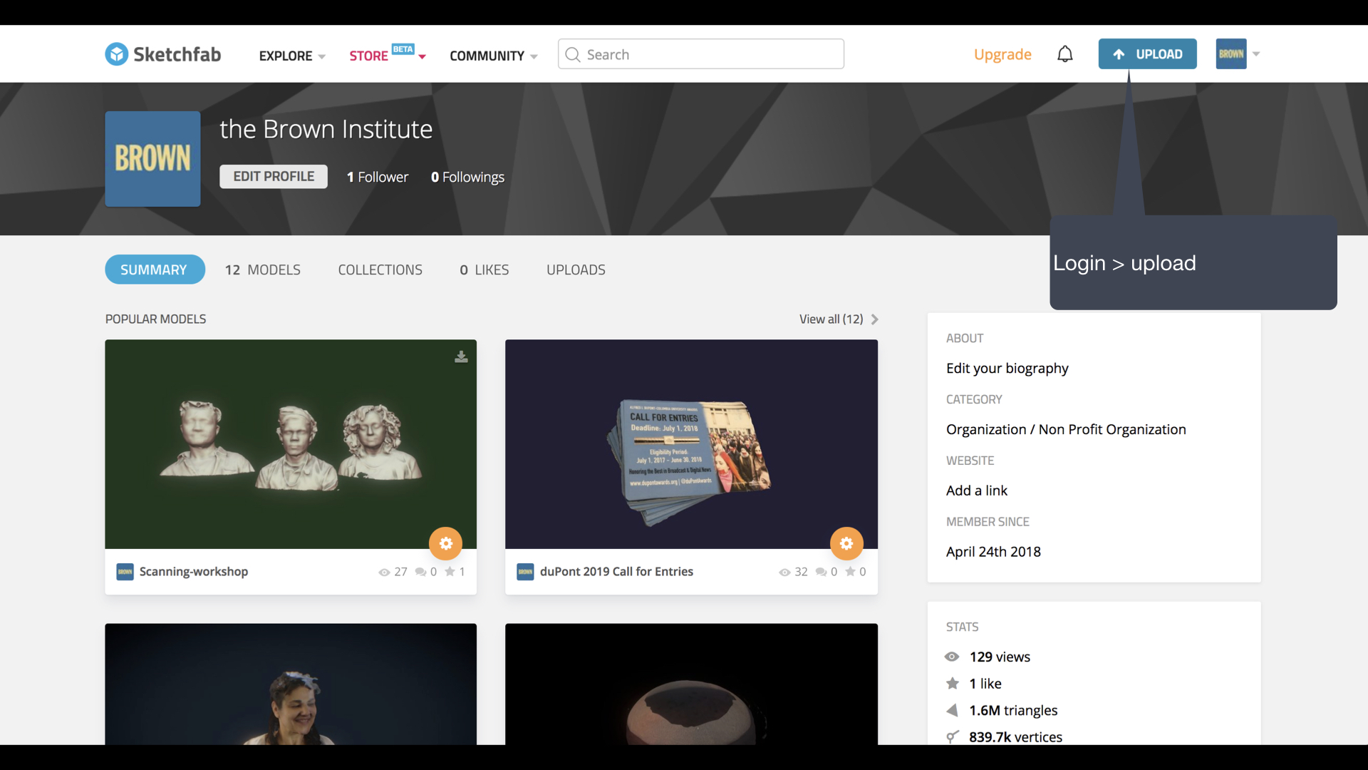Open the 0 Followings list
1368x770 pixels.
467,177
